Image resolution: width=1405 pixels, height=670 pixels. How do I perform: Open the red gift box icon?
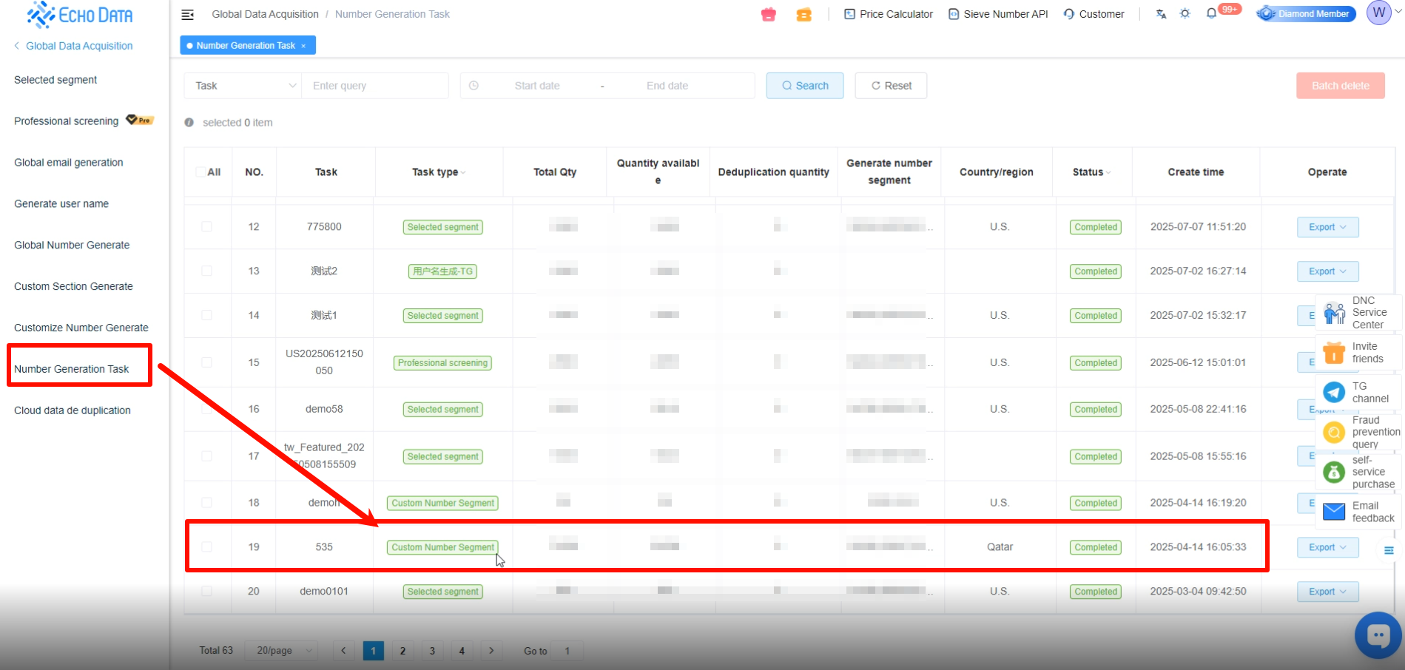(x=769, y=14)
